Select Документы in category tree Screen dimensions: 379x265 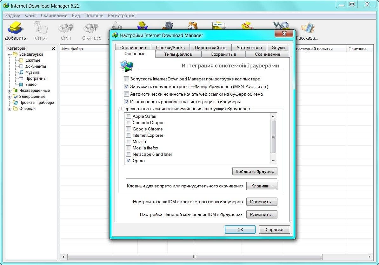[x=36, y=66]
